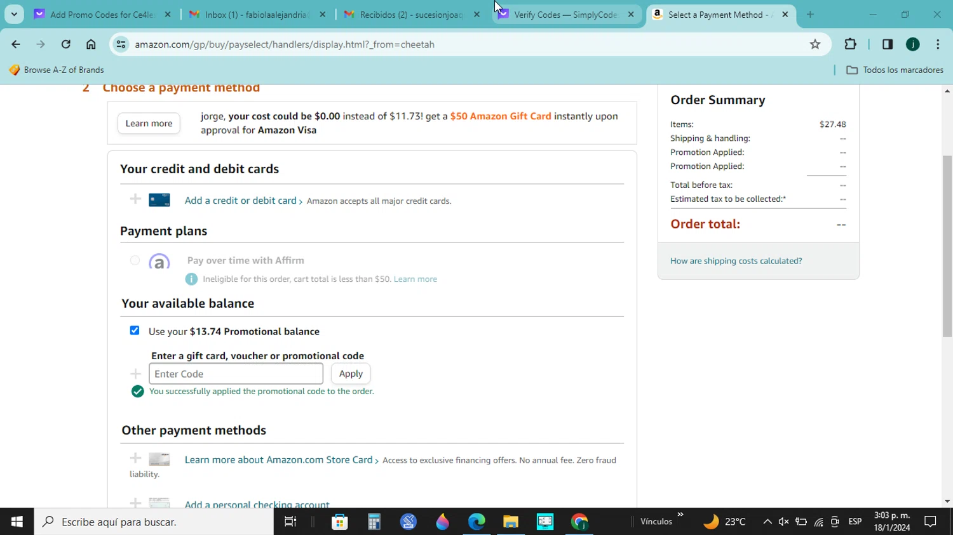953x535 pixels.
Task: Open Microsoft Edge from the taskbar
Action: pyautogui.click(x=476, y=522)
